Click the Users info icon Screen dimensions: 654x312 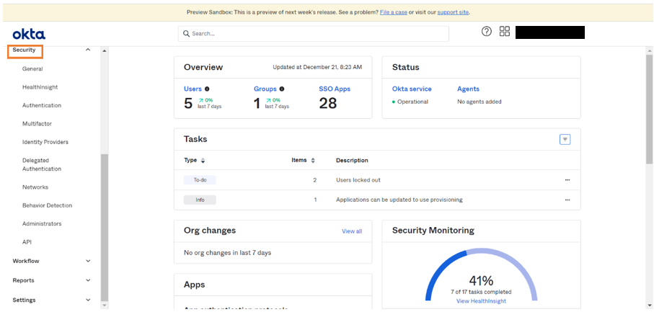208,89
